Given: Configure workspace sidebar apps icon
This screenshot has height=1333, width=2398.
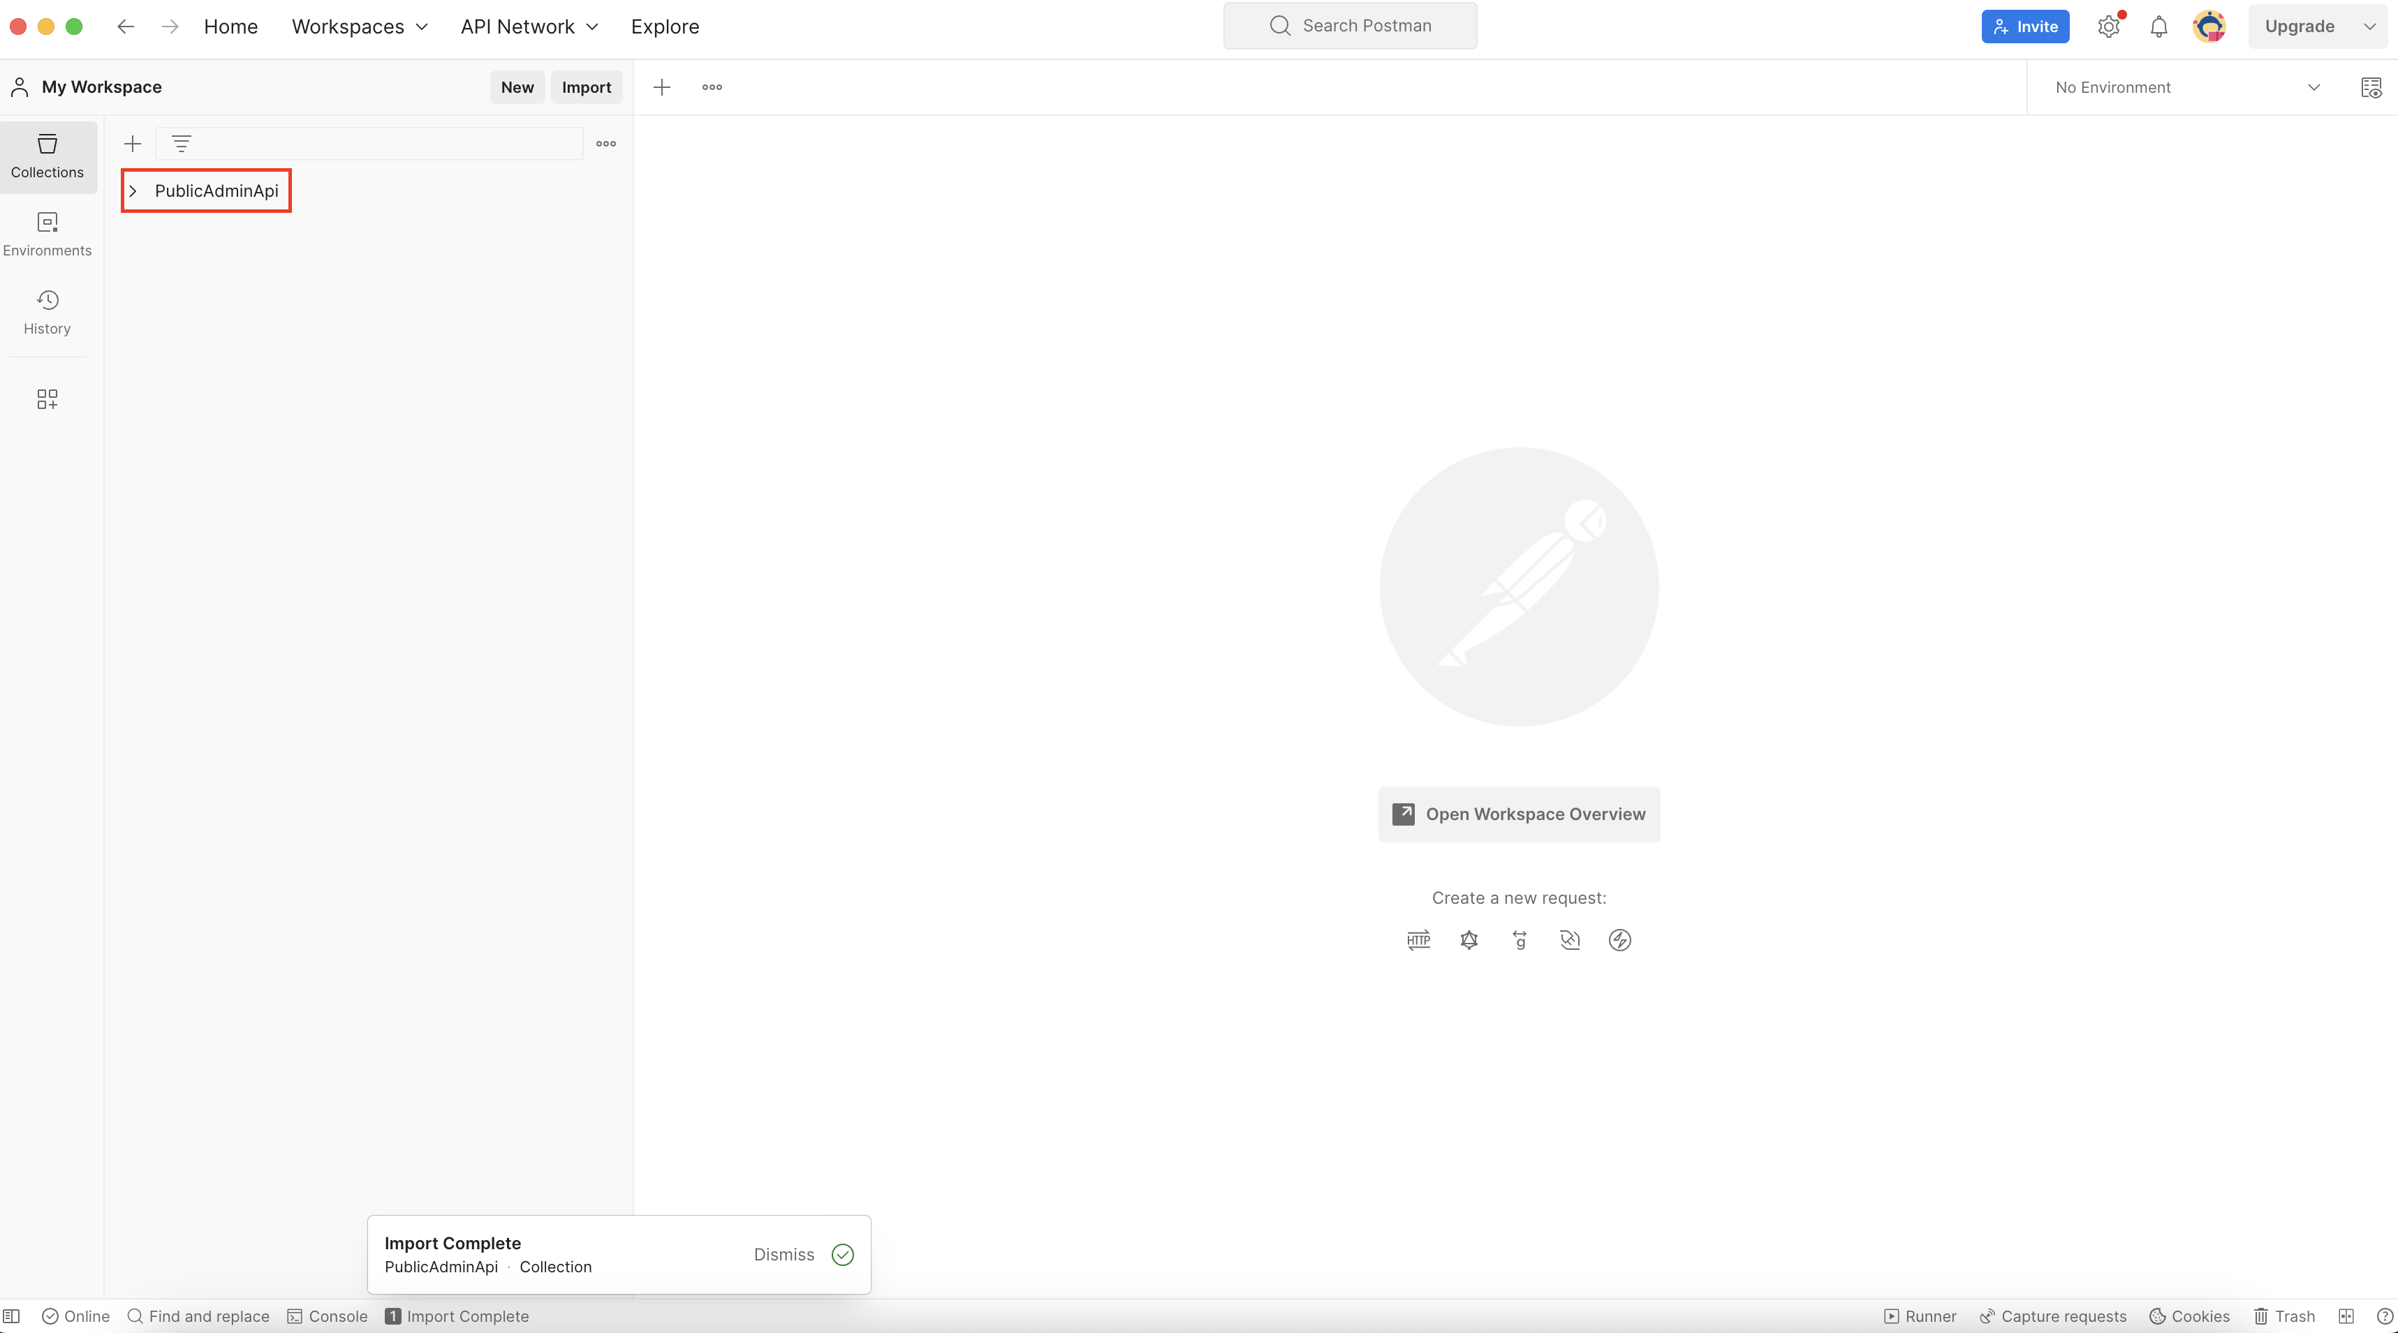Looking at the screenshot, I should coord(47,399).
